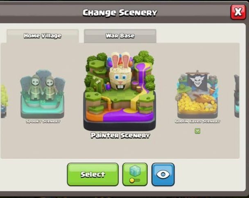The image size is (249, 198).
Task: Show the partially hidden scenery at right edge
Action: 237,96
